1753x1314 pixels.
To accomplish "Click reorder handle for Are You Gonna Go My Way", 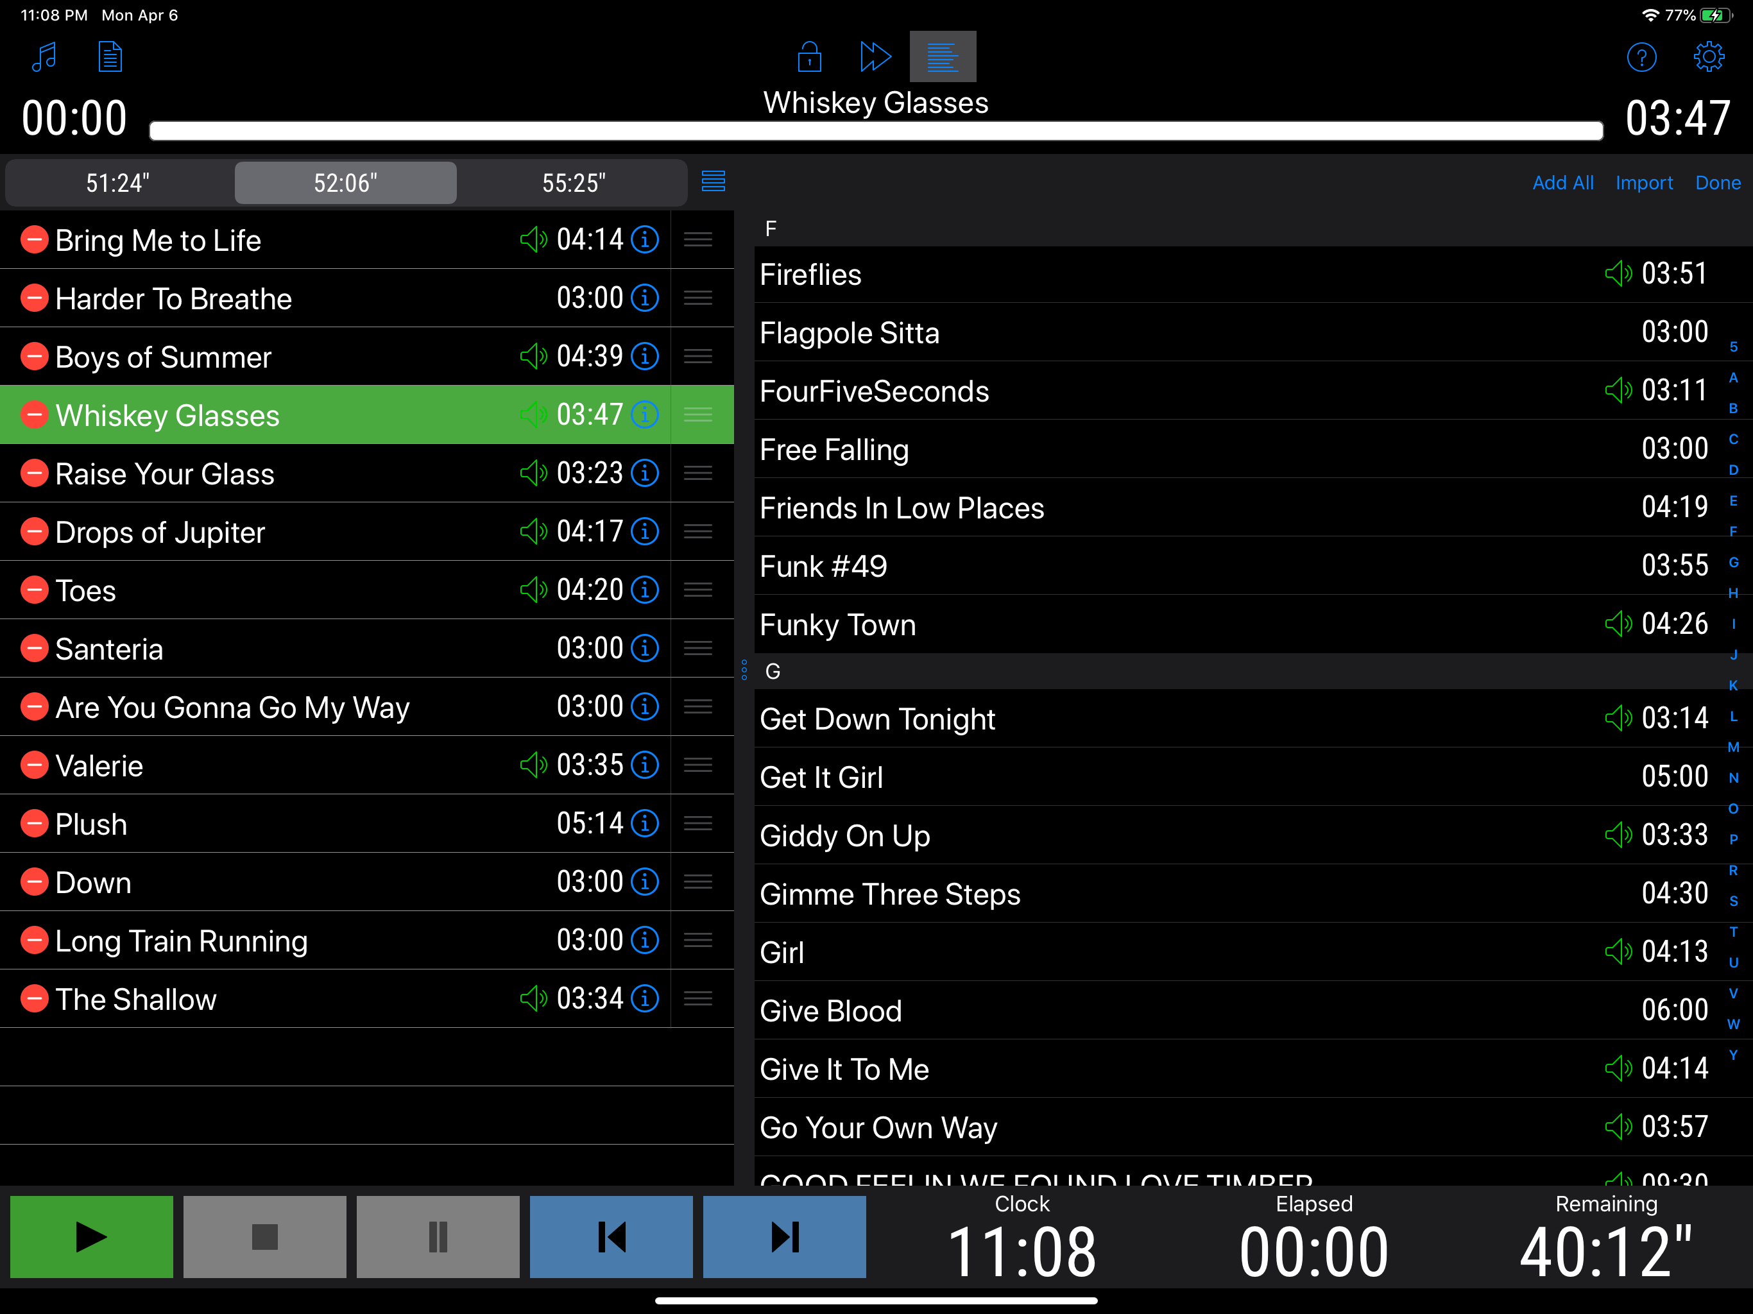I will [698, 707].
